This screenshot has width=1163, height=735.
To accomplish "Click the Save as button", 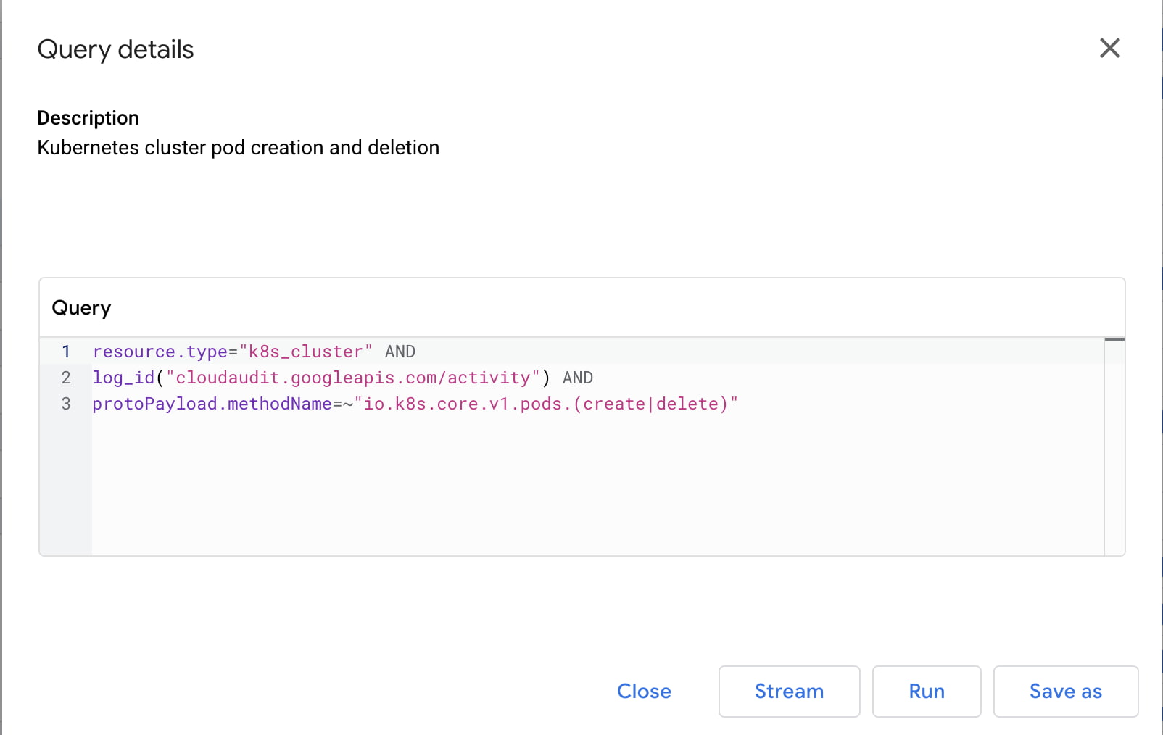I will [x=1065, y=692].
